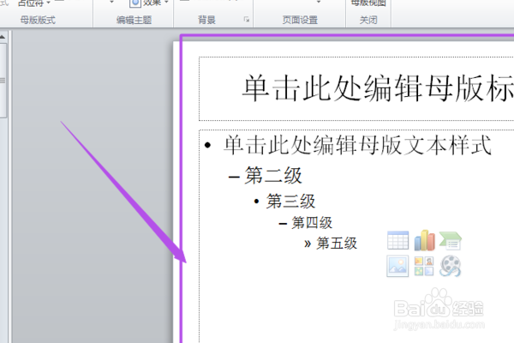Click the text 单击此处编辑母版文本样式
This screenshot has height=343, width=514.
tap(357, 145)
